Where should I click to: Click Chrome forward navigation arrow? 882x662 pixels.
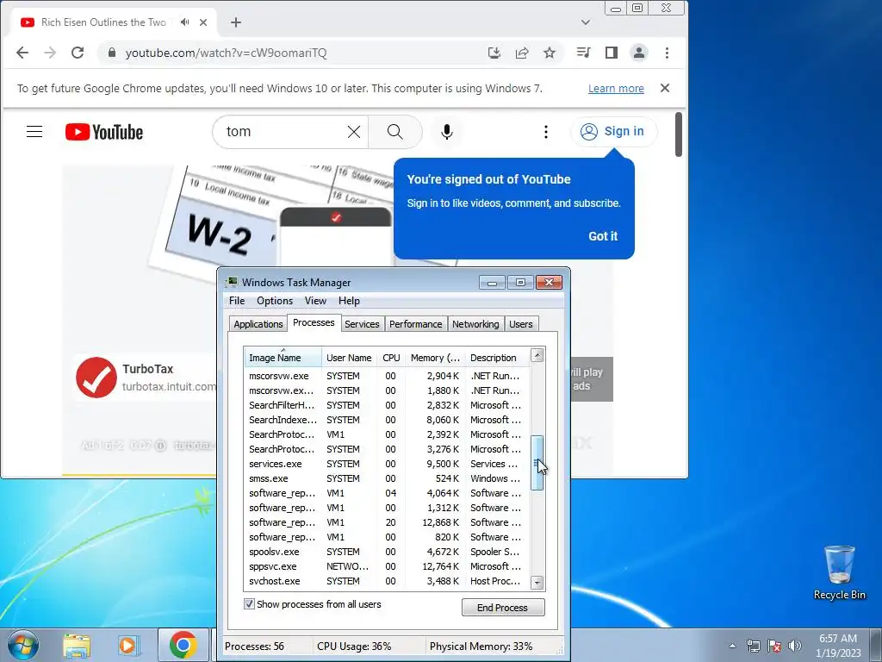point(50,53)
